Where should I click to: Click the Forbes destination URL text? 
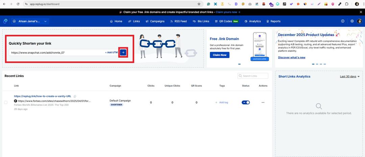click(x=54, y=101)
